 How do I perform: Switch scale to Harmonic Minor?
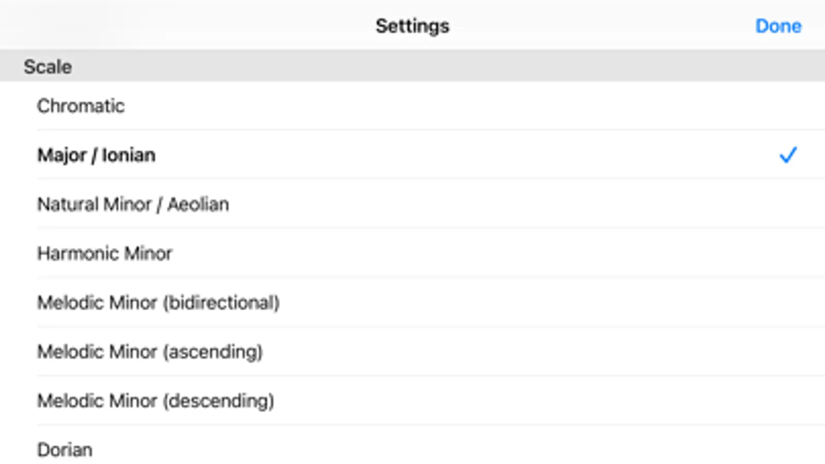105,253
